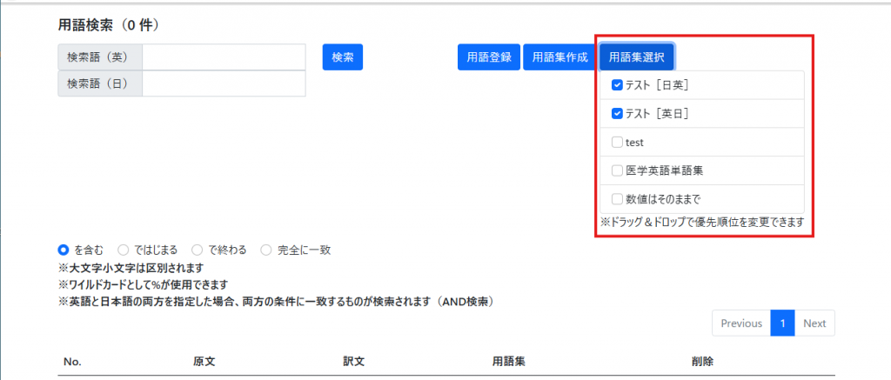Uncheck the テスト［日英］ glossary checkbox

617,85
